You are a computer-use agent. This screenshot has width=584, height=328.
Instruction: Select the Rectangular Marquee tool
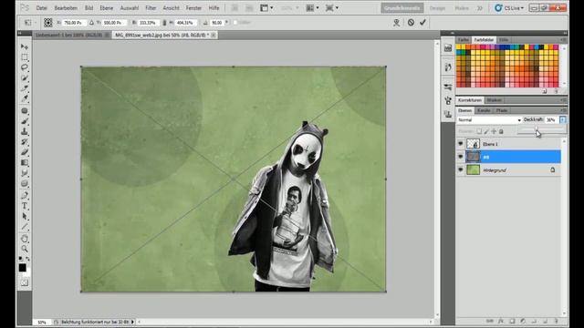[25, 57]
